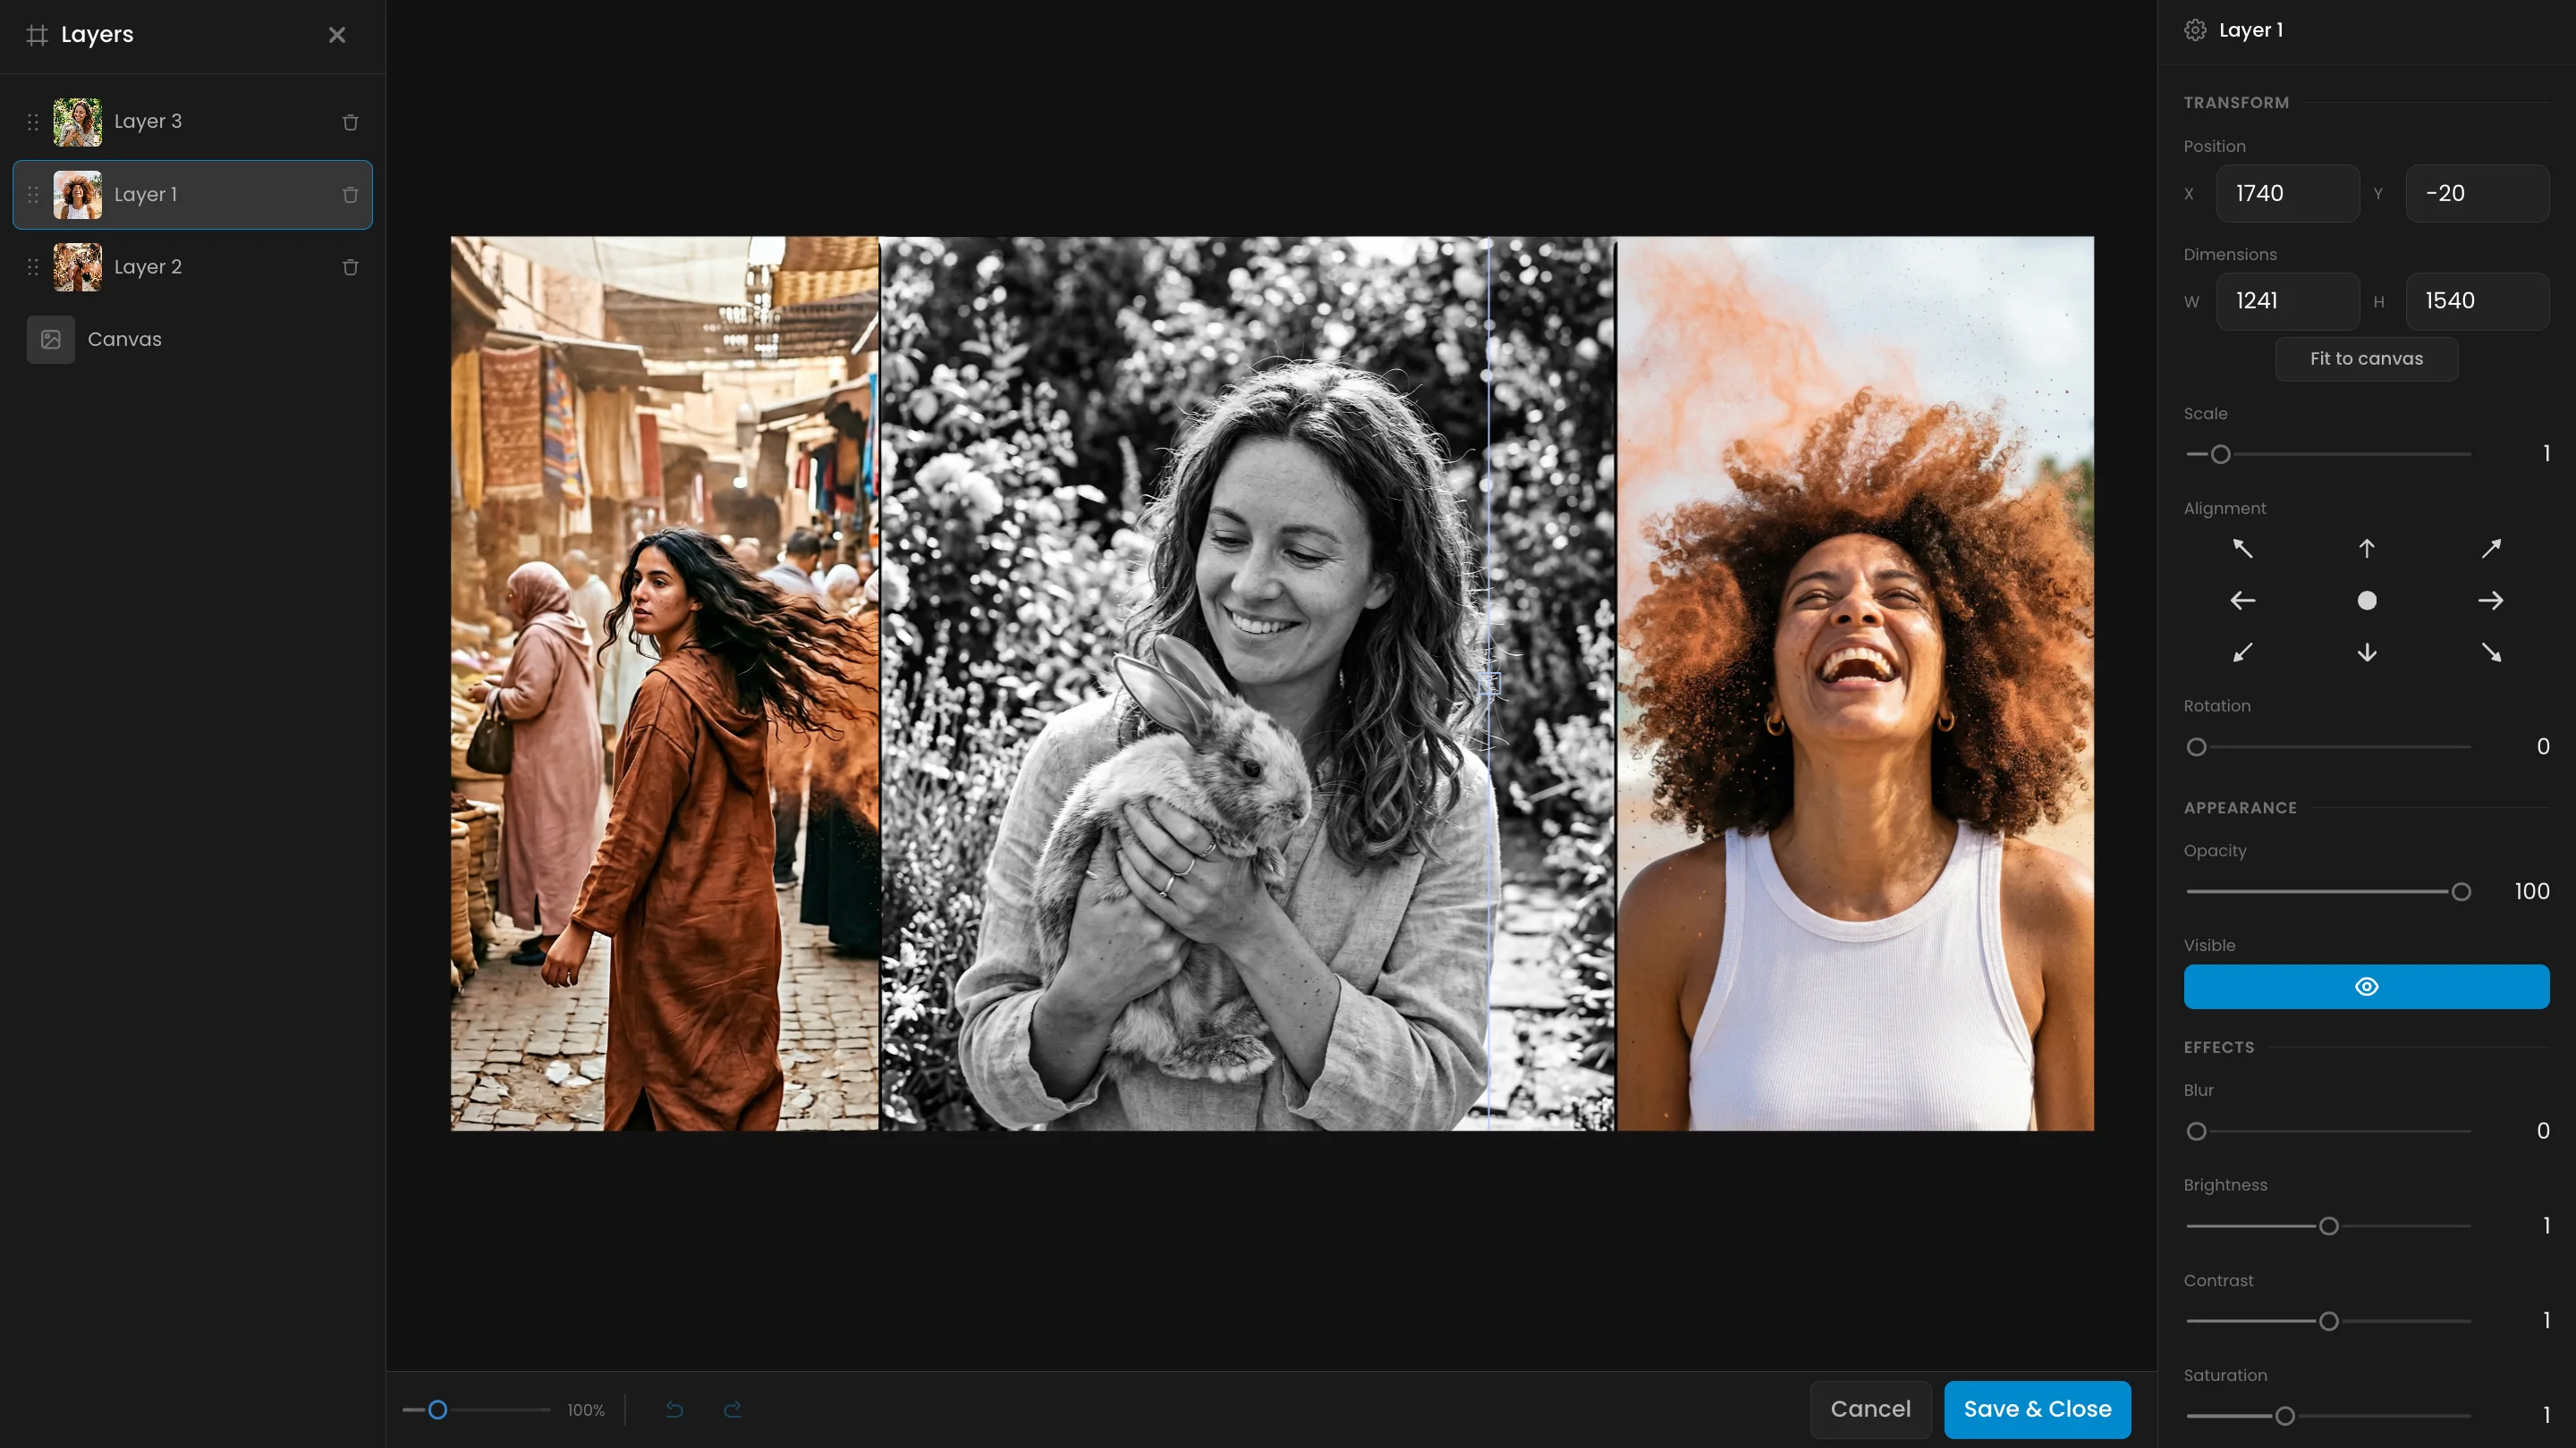Close the Layers panel
2576x1448 pixels.
click(337, 34)
